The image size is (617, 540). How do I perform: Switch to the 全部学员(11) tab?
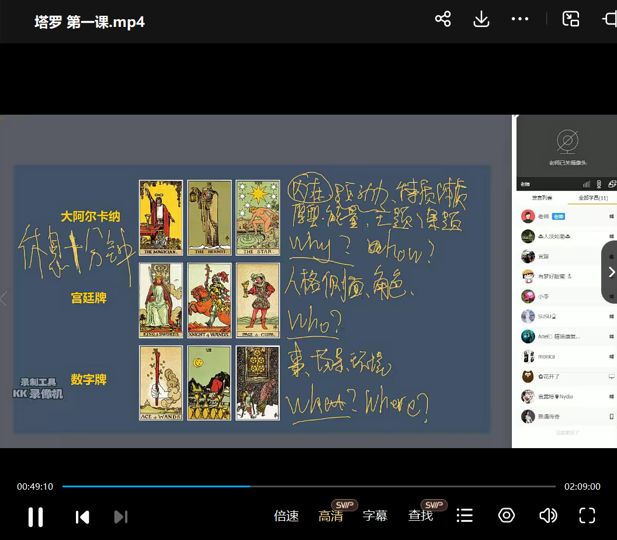point(593,198)
